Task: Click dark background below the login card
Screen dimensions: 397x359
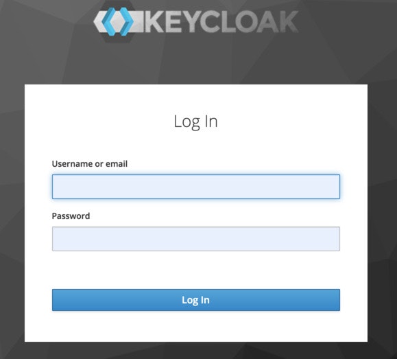Action: click(196, 351)
